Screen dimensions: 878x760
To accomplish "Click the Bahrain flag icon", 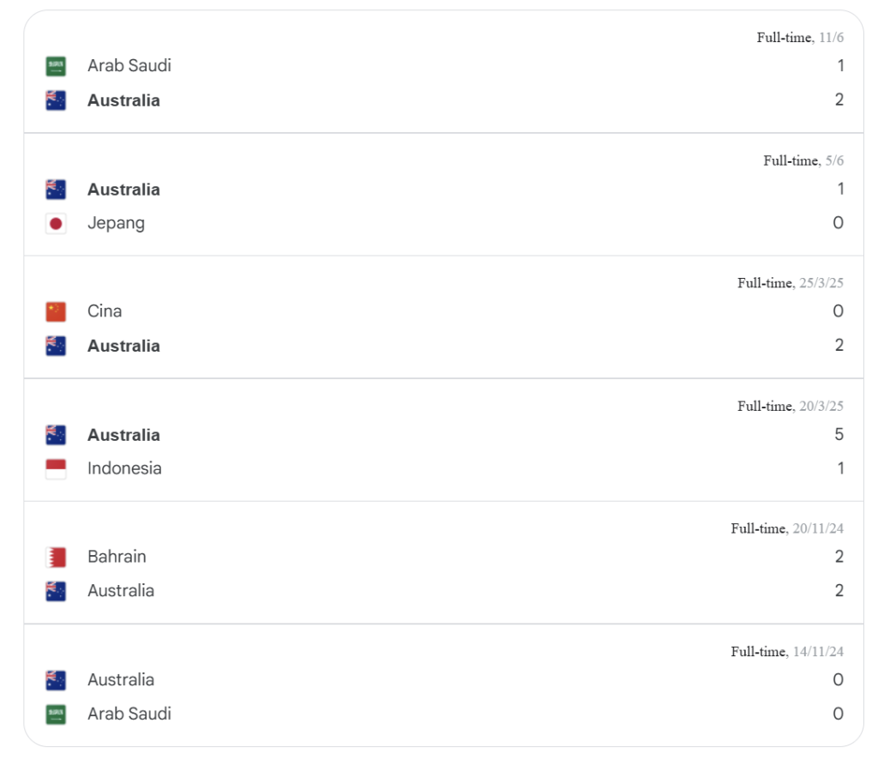I will (56, 558).
